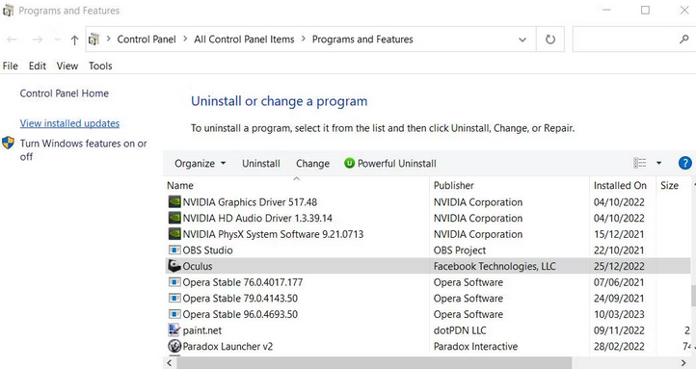Image resolution: width=696 pixels, height=369 pixels.
Task: Expand the address bar history dropdown
Action: click(522, 40)
